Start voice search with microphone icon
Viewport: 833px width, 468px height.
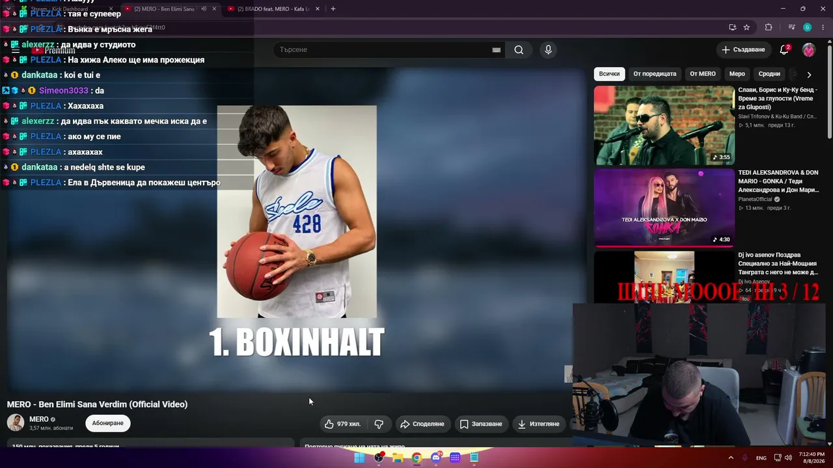[548, 50]
